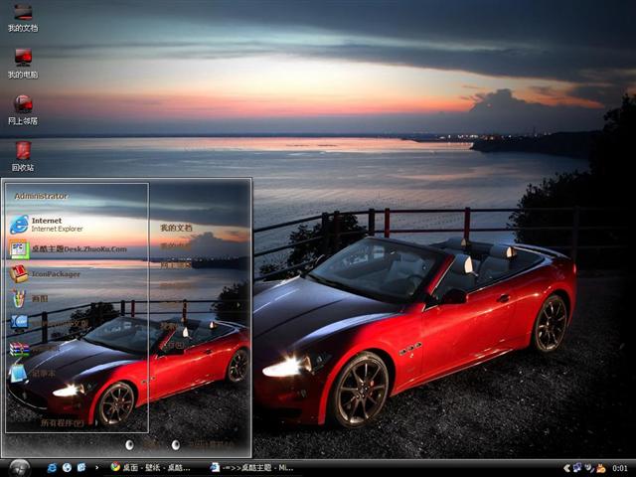Click the Administrator user name header
The height and width of the screenshot is (477, 636).
pos(42,196)
